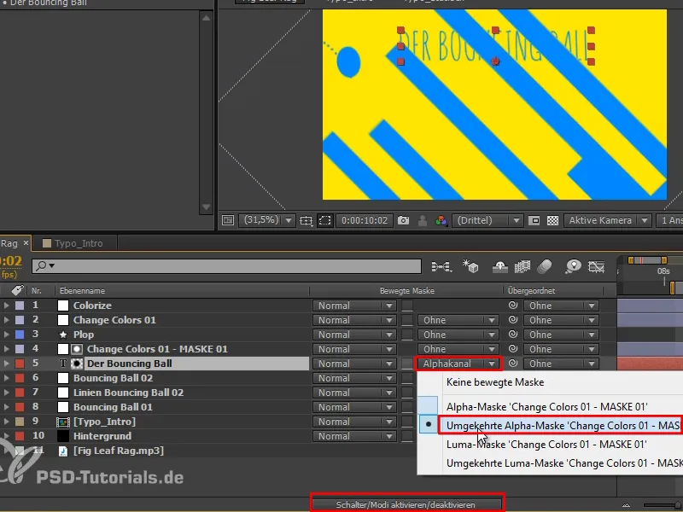Toggle preserve transparency for Bouncing Ball 01
This screenshot has height=512, width=683.
[407, 407]
